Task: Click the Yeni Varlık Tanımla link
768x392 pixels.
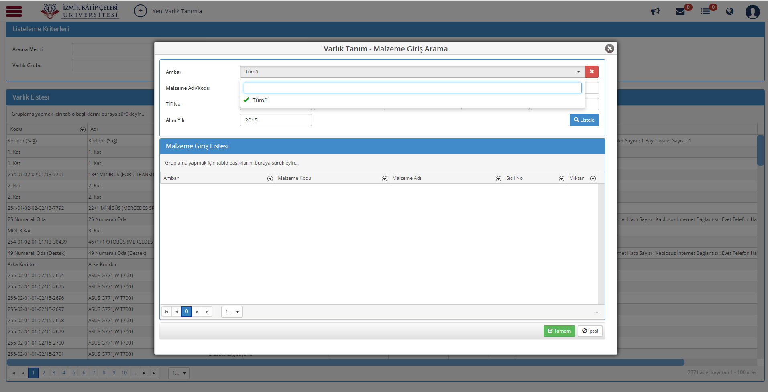Action: pos(177,11)
